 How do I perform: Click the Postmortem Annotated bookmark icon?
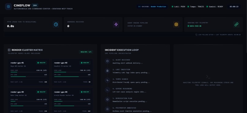[x=108, y=109]
